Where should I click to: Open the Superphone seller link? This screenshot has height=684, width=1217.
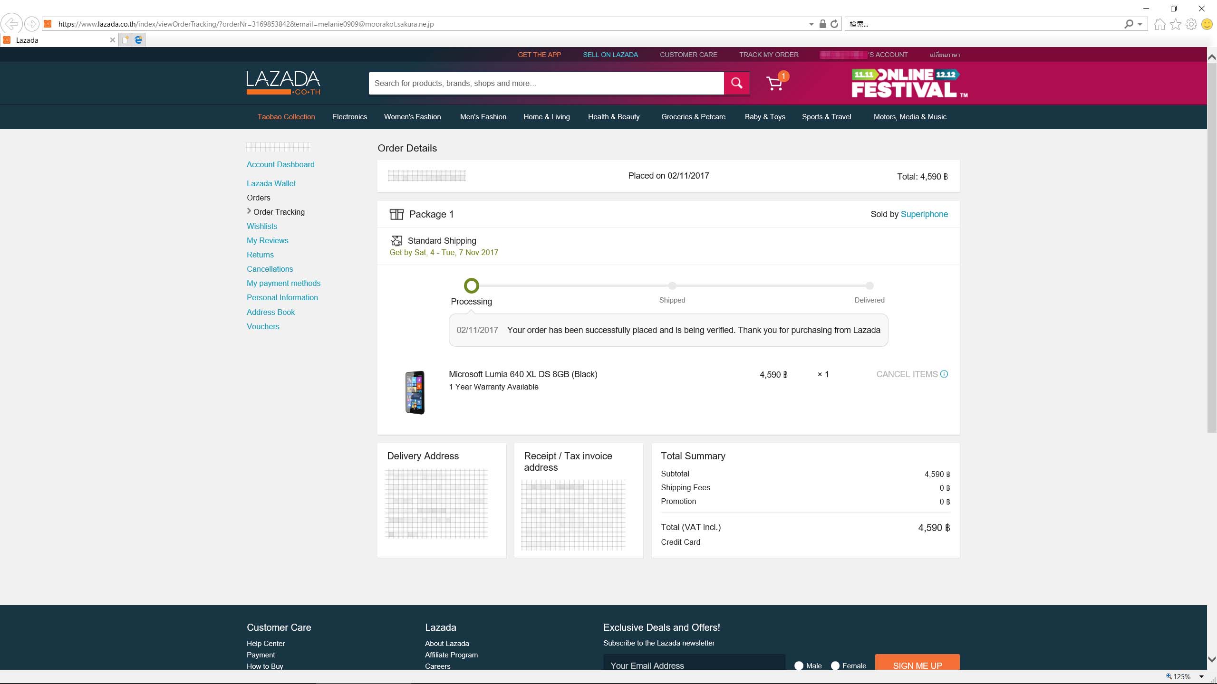click(x=924, y=214)
